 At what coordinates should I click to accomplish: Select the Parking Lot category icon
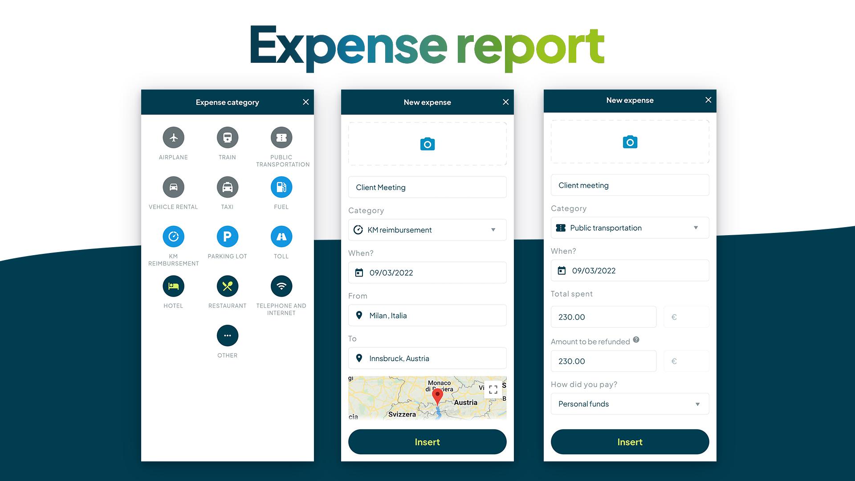[227, 236]
